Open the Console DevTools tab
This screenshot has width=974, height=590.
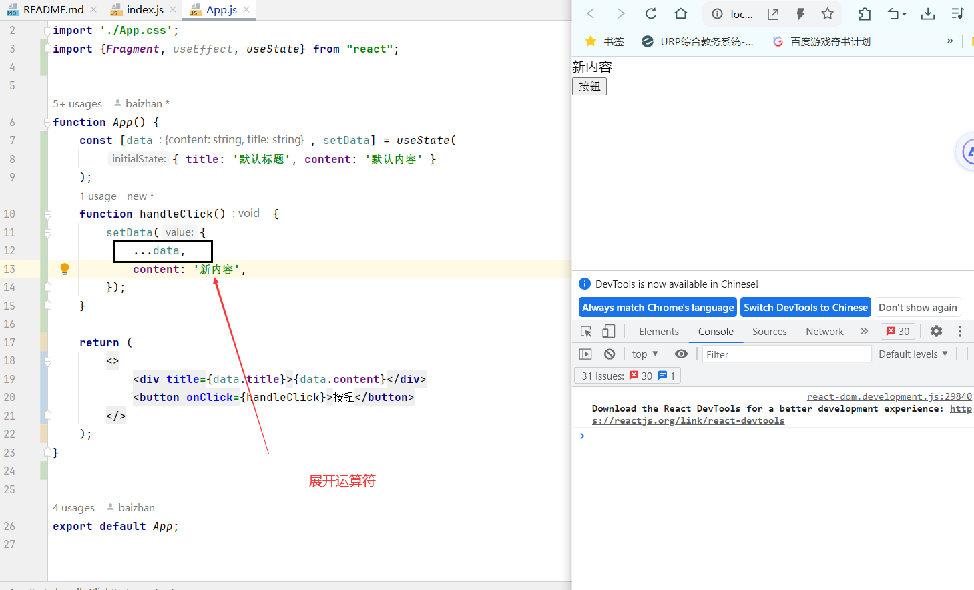point(716,332)
